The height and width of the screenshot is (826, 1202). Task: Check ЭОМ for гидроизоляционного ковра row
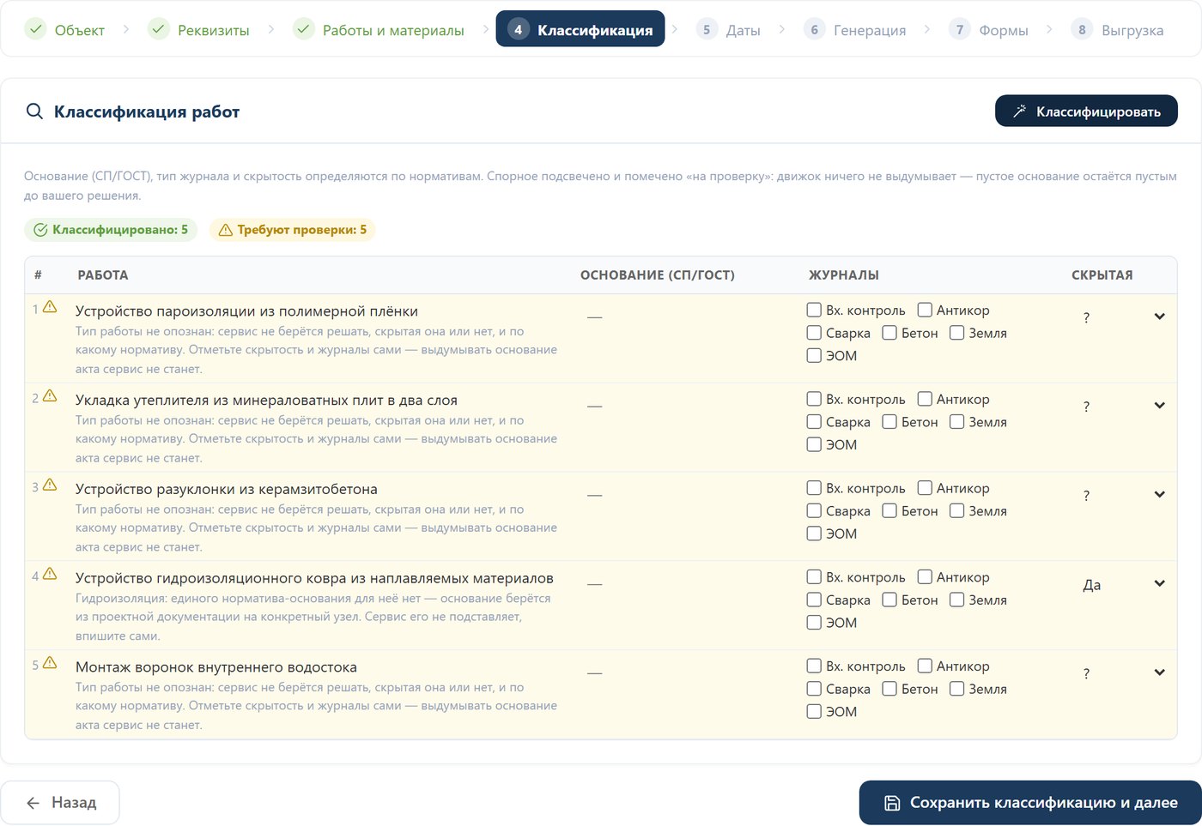(x=814, y=623)
